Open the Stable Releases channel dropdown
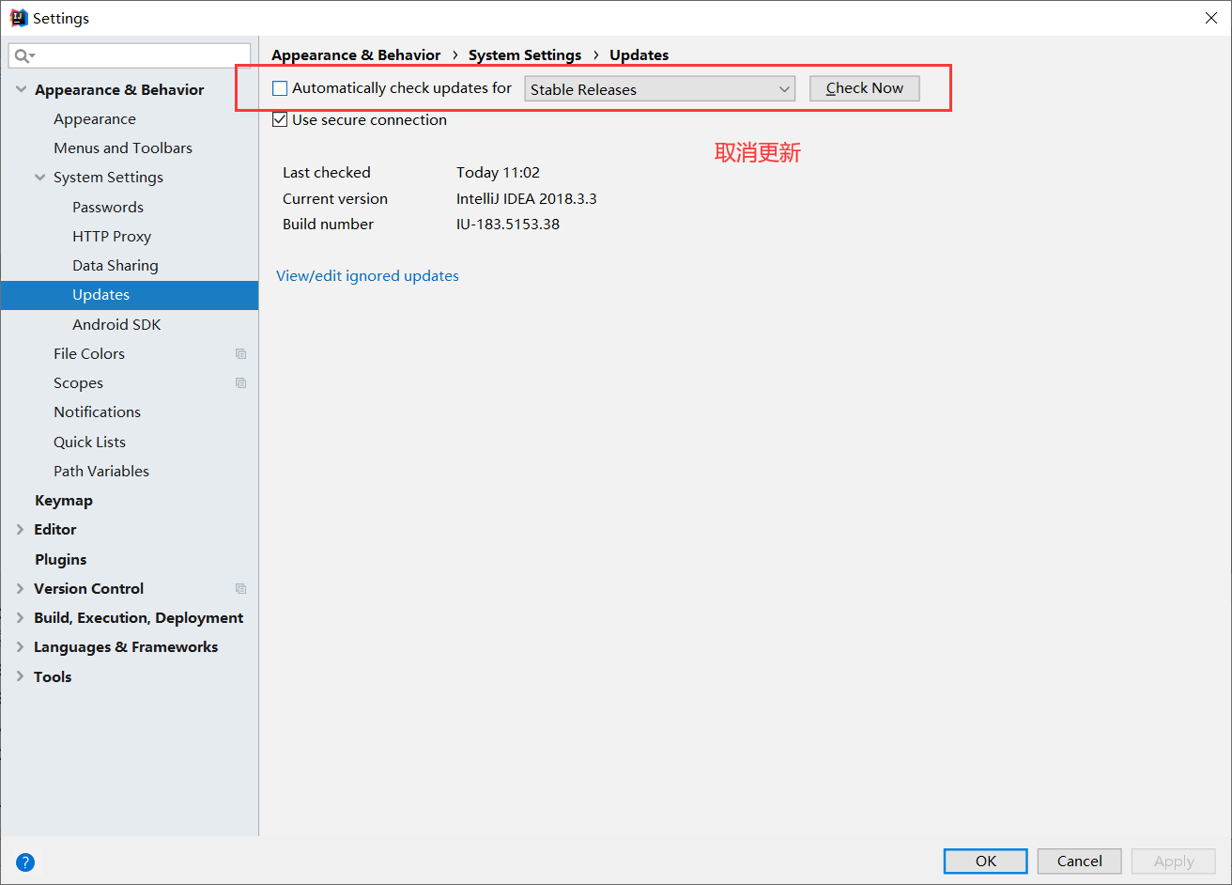The image size is (1232, 885). pos(659,89)
